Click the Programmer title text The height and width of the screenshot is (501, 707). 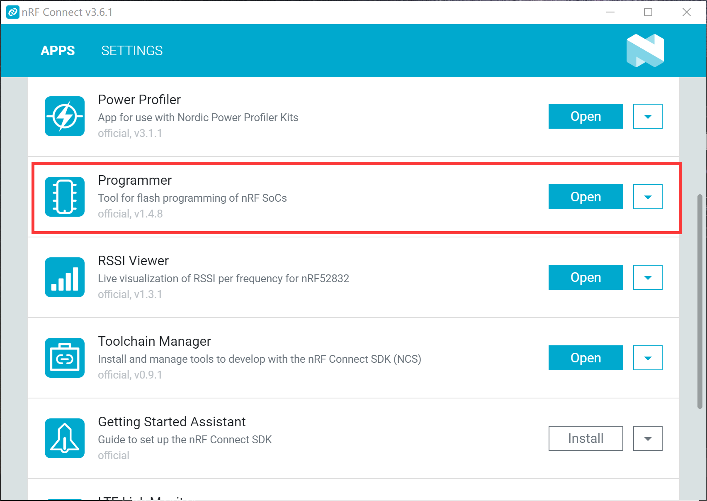coord(135,181)
